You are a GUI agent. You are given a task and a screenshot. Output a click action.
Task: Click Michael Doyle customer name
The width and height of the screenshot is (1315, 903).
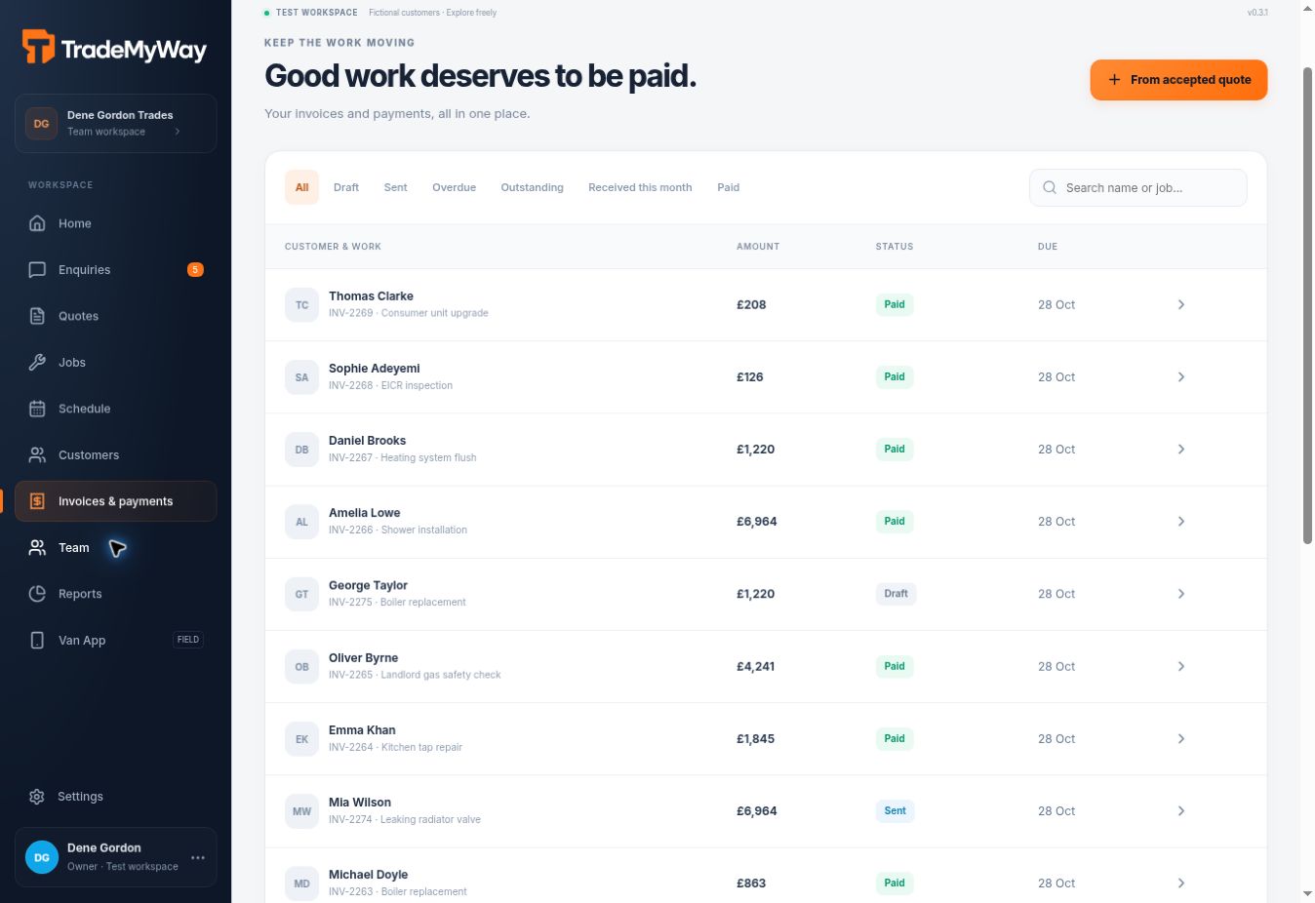point(368,875)
